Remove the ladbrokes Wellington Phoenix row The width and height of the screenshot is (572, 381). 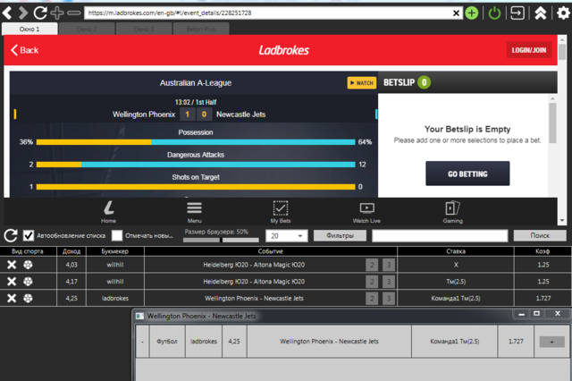click(12, 298)
